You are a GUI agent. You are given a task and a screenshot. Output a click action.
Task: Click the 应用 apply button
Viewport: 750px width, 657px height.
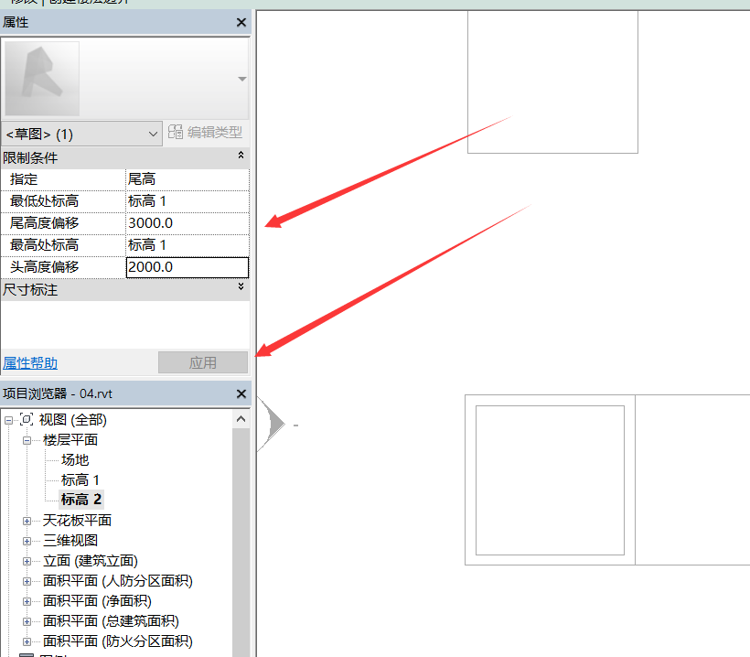(203, 362)
